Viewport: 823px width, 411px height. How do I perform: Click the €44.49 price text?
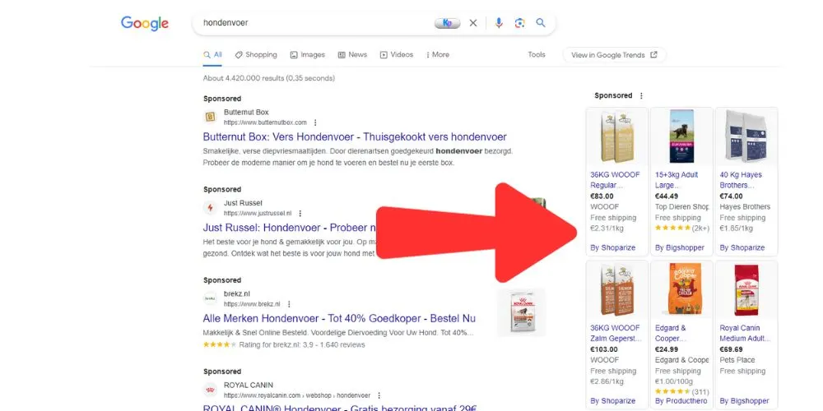(667, 196)
